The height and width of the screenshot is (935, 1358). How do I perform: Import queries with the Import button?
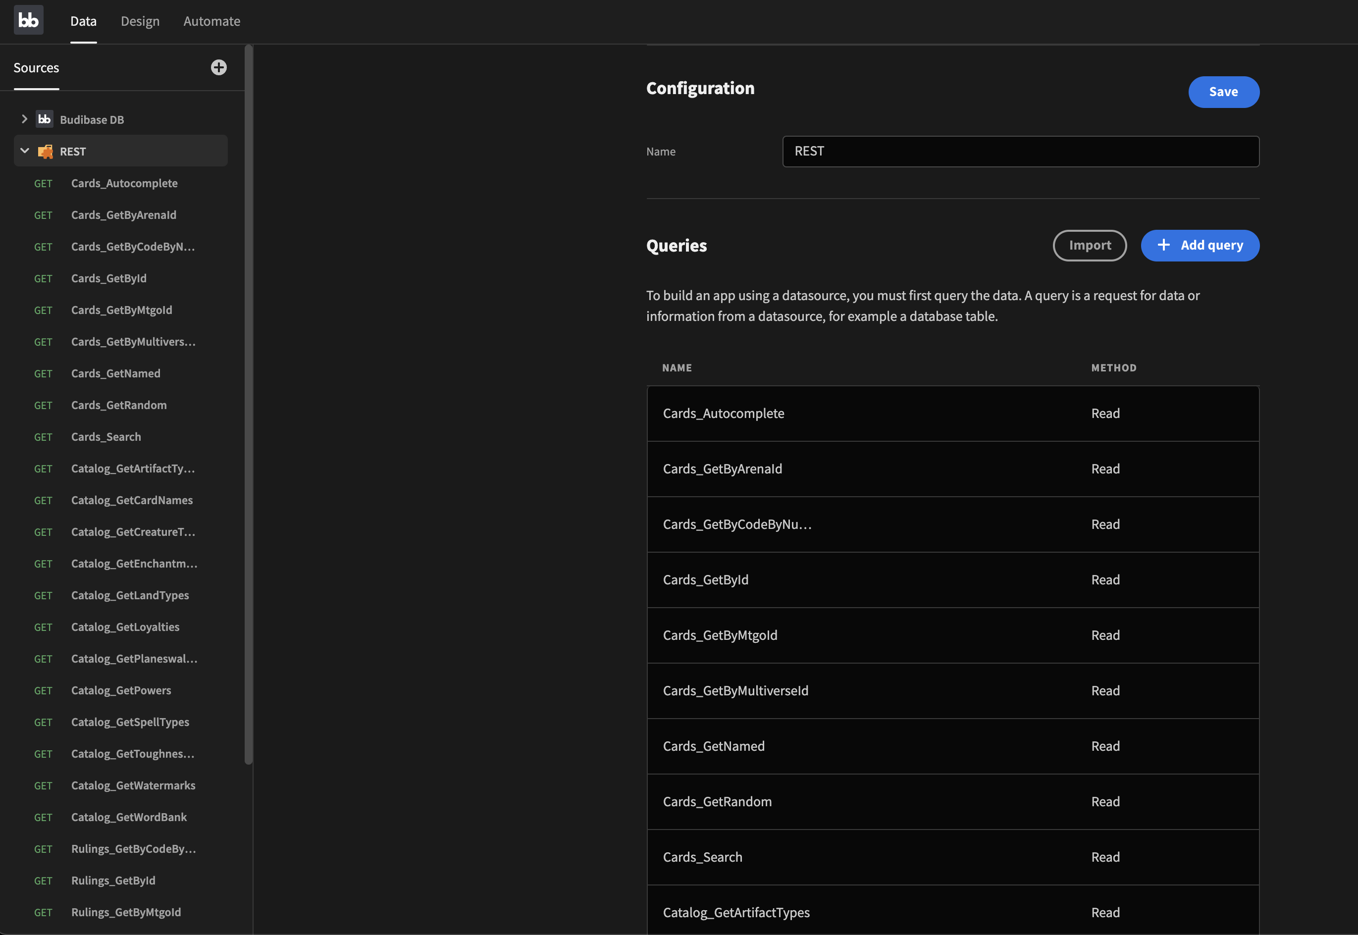(1089, 246)
